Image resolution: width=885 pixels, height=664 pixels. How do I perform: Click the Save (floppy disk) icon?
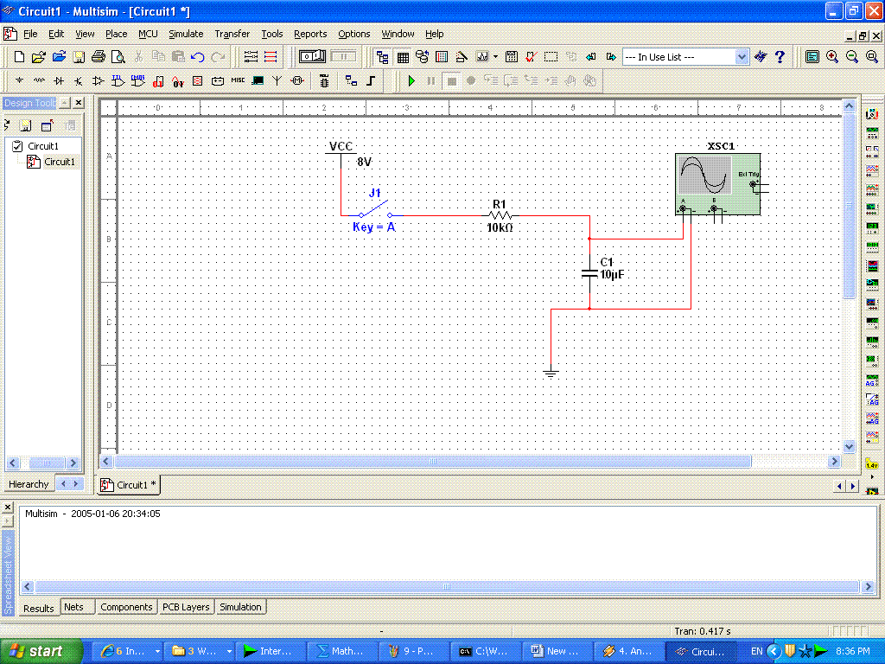[79, 56]
